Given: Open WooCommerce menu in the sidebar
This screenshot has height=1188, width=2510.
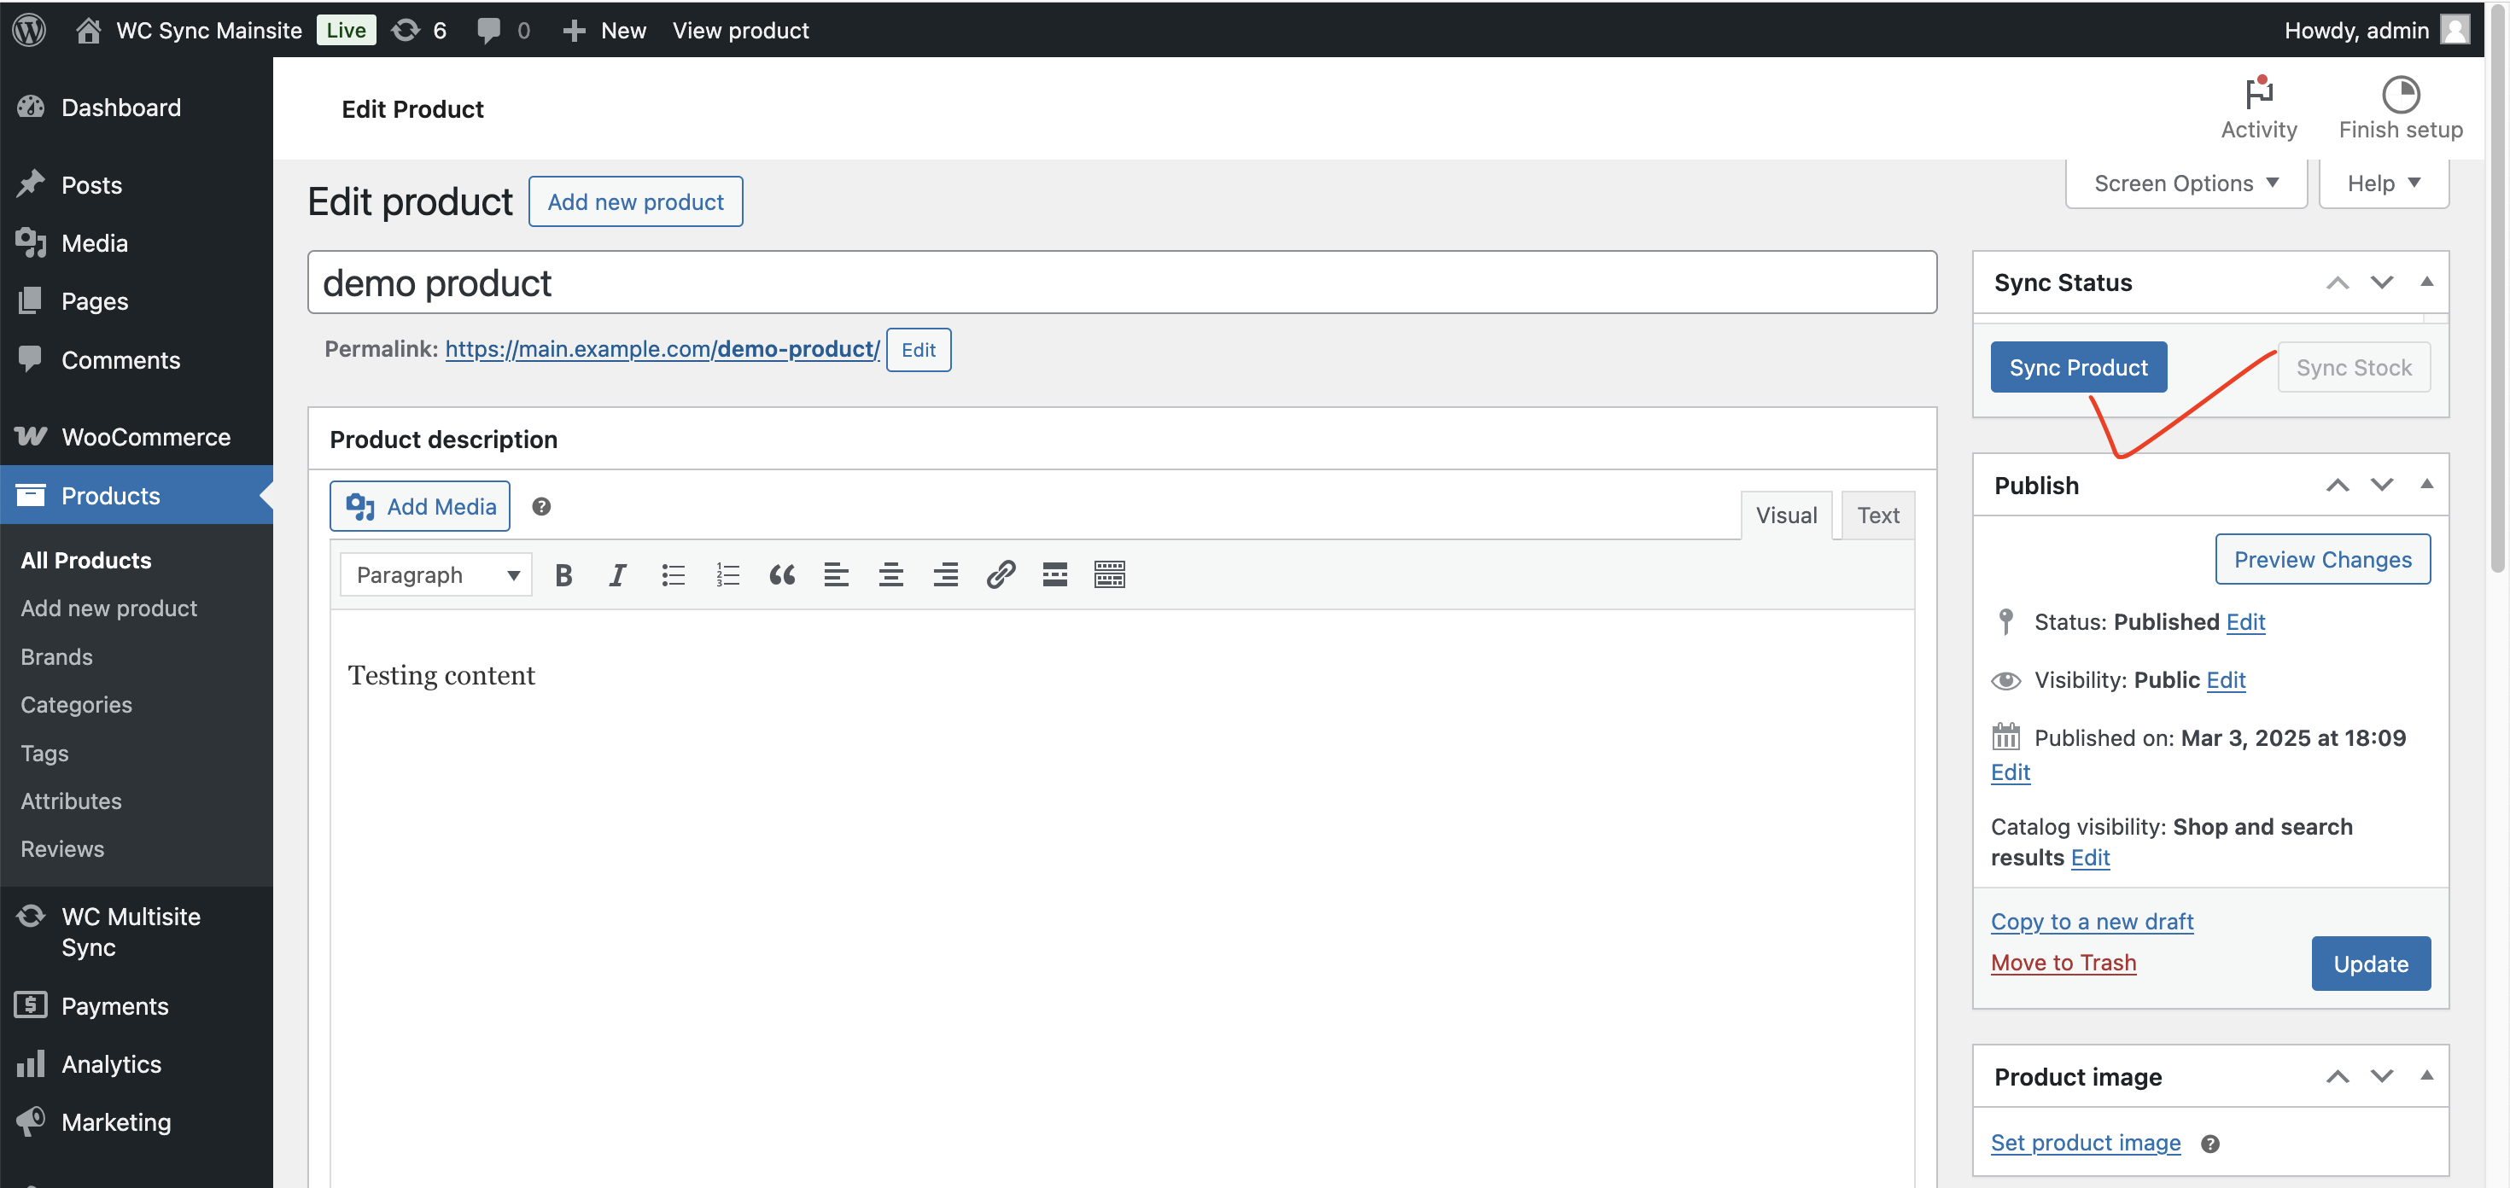Looking at the screenshot, I should point(137,436).
